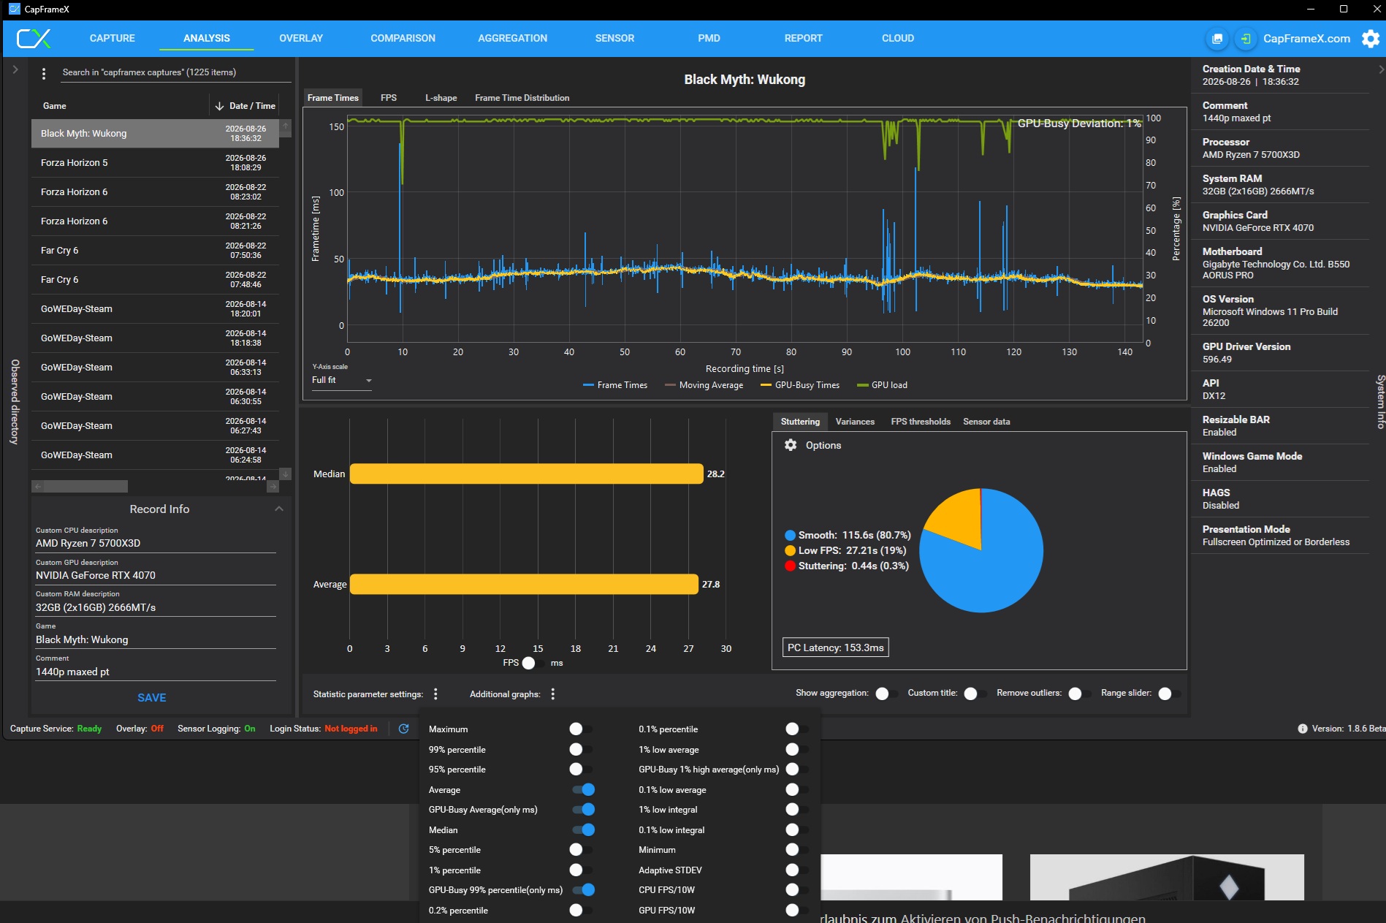The width and height of the screenshot is (1386, 923).
Task: Open the CapFrameX.com link
Action: (1306, 39)
